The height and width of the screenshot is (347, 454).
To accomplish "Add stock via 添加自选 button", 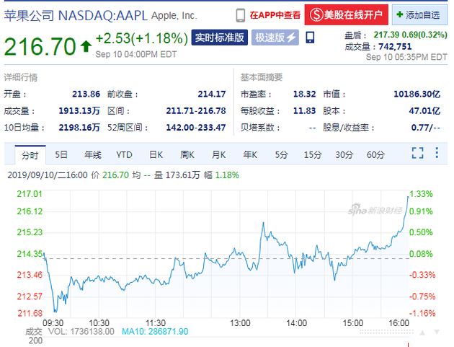I will [x=418, y=14].
